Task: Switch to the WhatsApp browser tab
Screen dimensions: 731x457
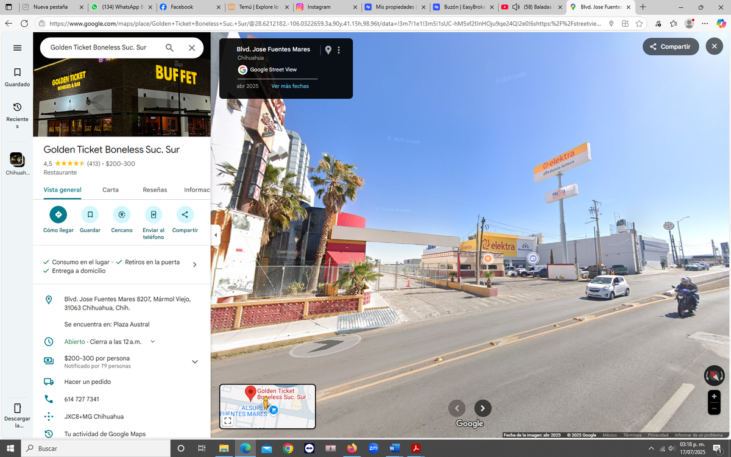Action: click(121, 7)
